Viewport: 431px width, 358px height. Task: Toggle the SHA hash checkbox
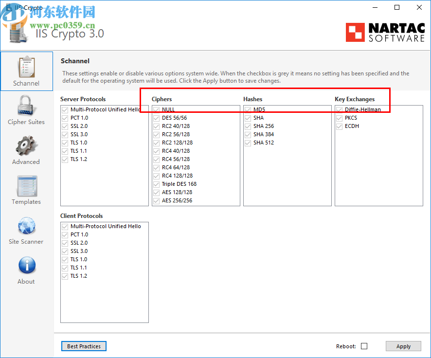pyautogui.click(x=248, y=118)
